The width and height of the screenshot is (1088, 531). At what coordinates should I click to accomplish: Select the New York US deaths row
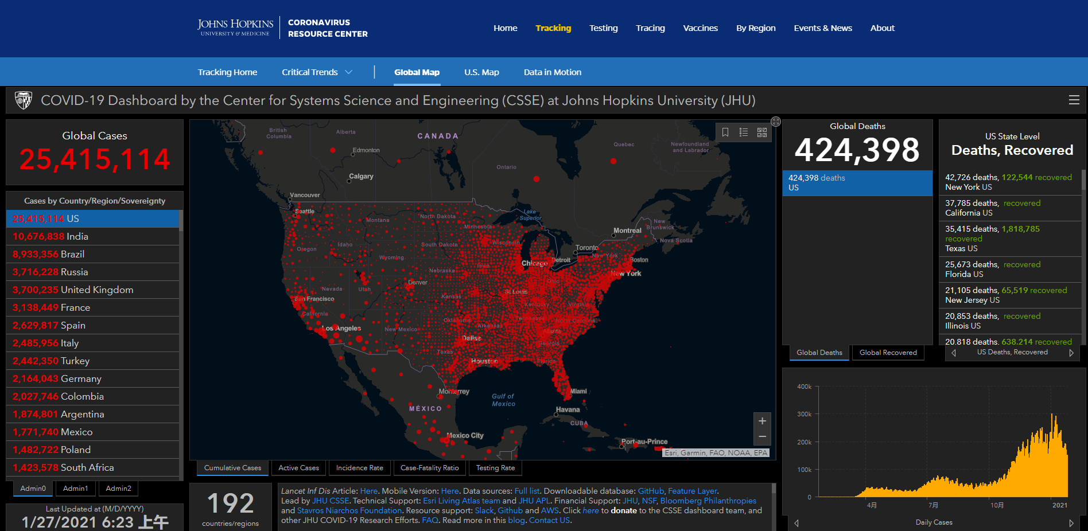pos(1010,182)
